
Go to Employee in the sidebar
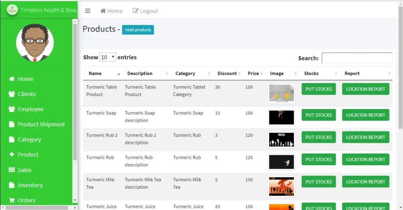pyautogui.click(x=30, y=109)
